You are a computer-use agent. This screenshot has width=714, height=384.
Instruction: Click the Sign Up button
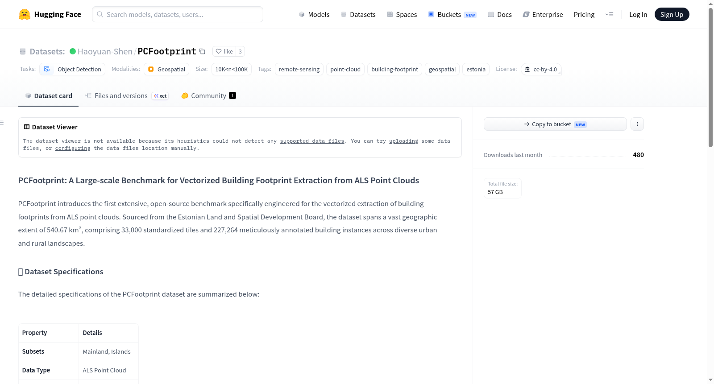click(x=672, y=14)
